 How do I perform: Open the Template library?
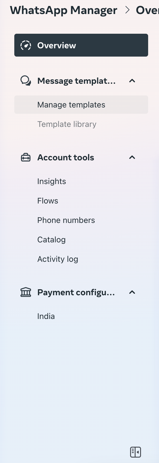click(67, 124)
